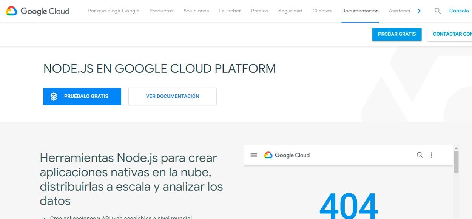Viewport: 472px width, 219px height.
Task: Click the 404 error number in preview
Action: (349, 206)
